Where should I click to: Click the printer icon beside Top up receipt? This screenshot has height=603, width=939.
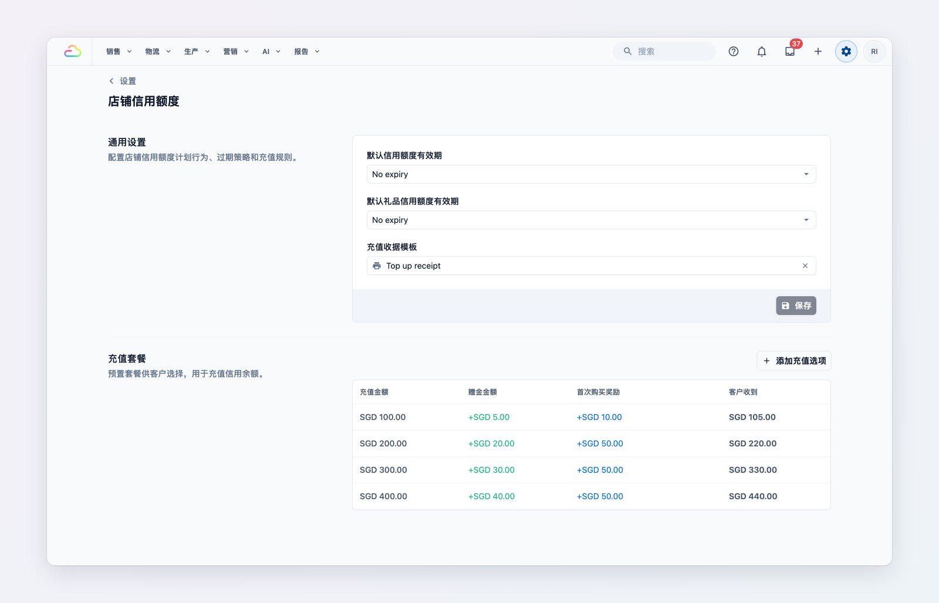tap(377, 266)
